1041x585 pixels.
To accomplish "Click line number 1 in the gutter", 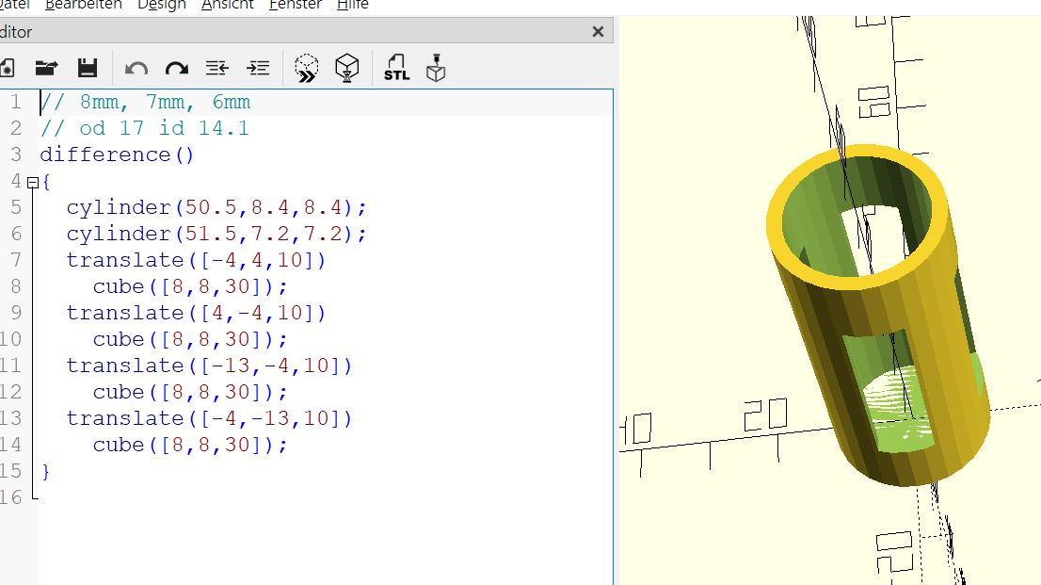I will [x=15, y=103].
